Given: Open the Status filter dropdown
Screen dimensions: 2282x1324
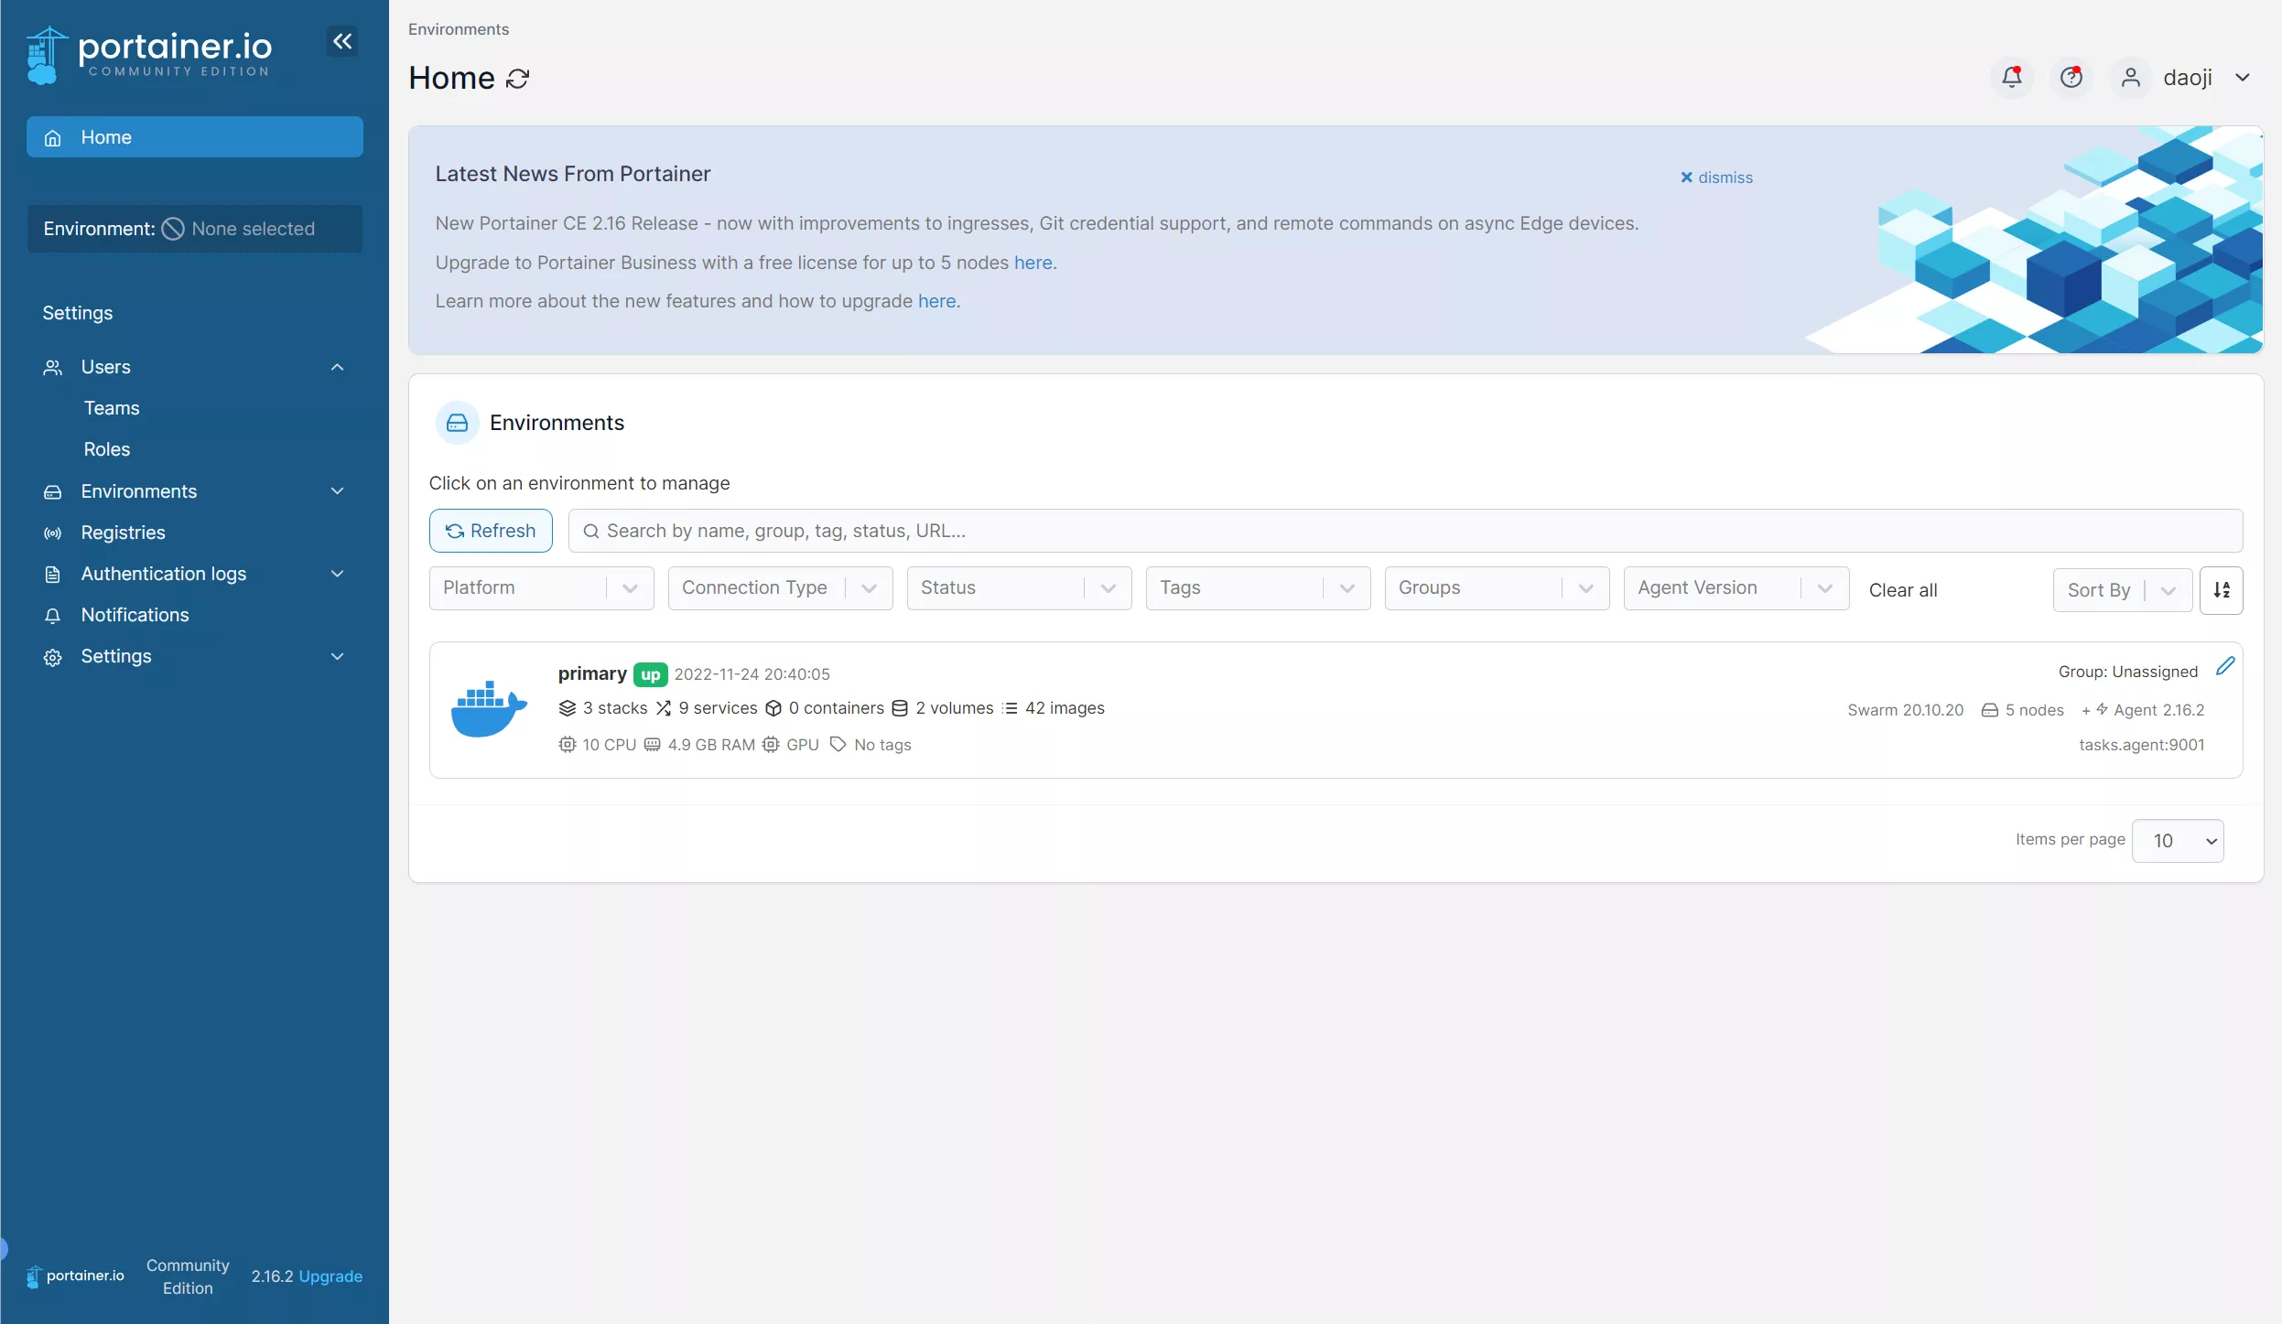Looking at the screenshot, I should (x=1019, y=587).
